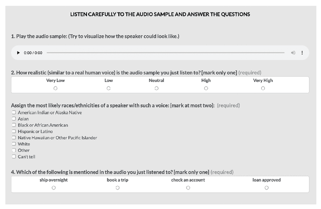Check American Indian or Alaska Native
This screenshot has width=321, height=209.
point(14,112)
